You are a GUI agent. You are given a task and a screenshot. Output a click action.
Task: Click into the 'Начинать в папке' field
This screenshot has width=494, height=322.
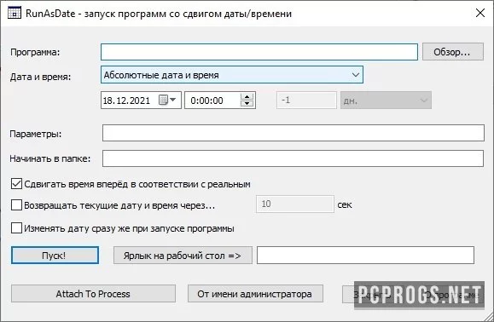pyautogui.click(x=293, y=158)
